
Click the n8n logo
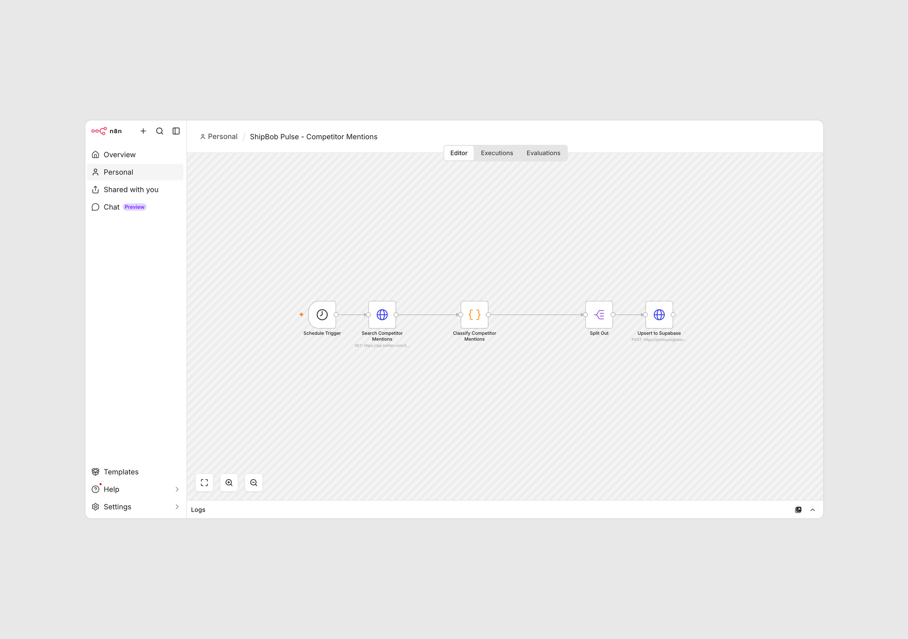click(106, 131)
